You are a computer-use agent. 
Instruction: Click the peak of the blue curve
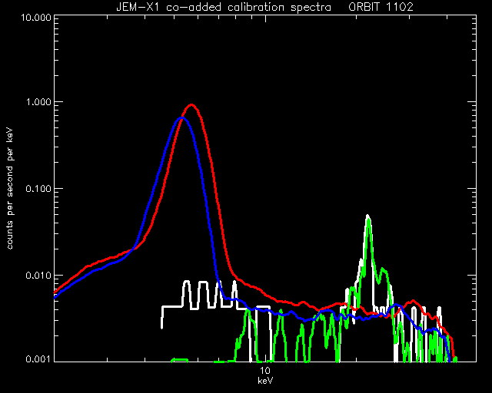tap(181, 118)
